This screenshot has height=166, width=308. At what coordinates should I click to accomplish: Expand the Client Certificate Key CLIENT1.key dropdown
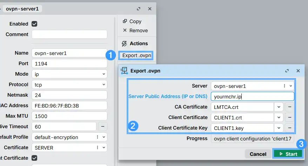click(279, 128)
